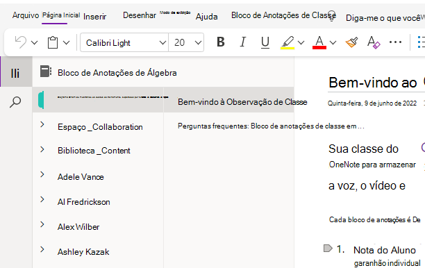The image size is (425, 268).
Task: Expand the Biblioteca _Content section group
Action: (x=42, y=149)
